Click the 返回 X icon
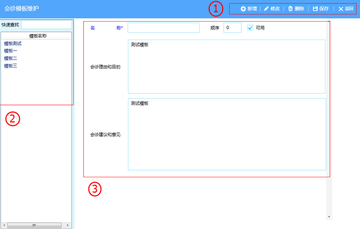Image resolution: width=360 pixels, height=229 pixels. 341,9
